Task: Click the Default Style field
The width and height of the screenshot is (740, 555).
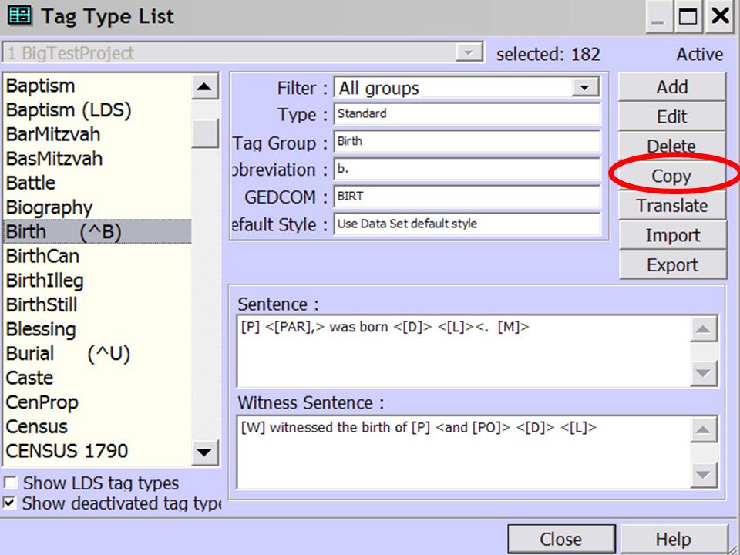Action: pos(467,224)
